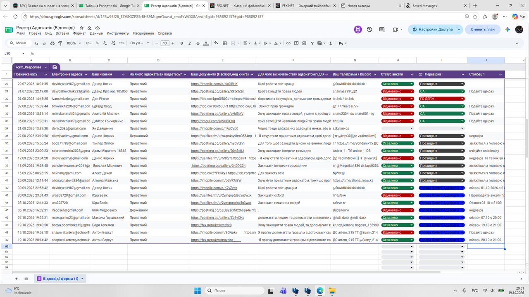Open the zoom 100% dropdown
The image size is (529, 297).
click(x=74, y=43)
